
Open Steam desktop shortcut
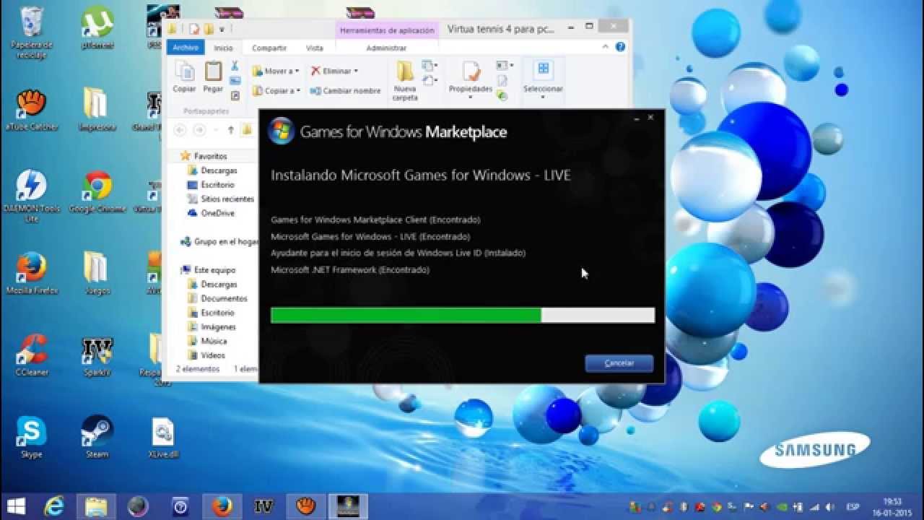pyautogui.click(x=97, y=437)
